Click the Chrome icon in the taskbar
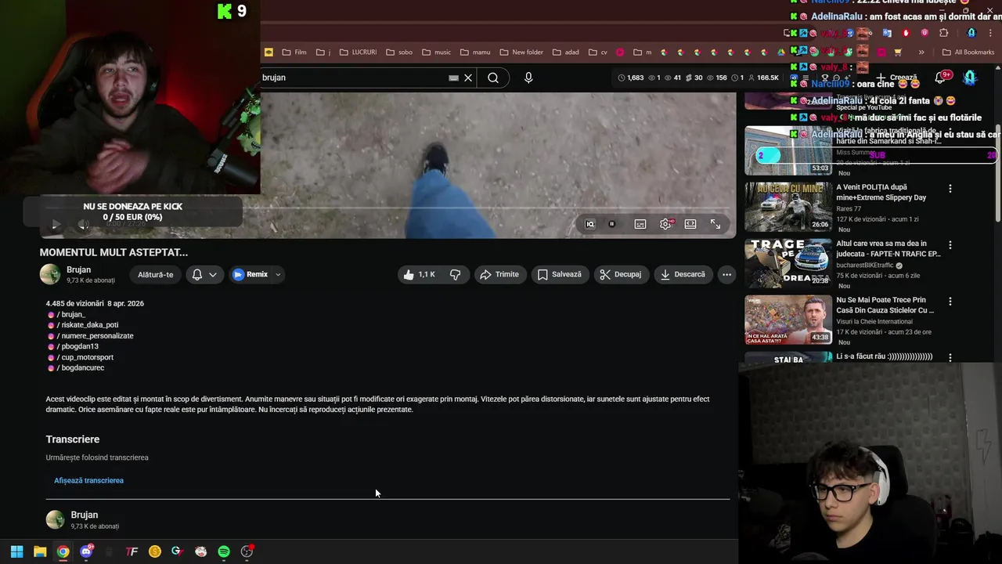Image resolution: width=1002 pixels, height=564 pixels. pos(63,551)
